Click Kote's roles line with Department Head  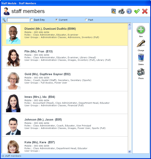coord(56,148)
